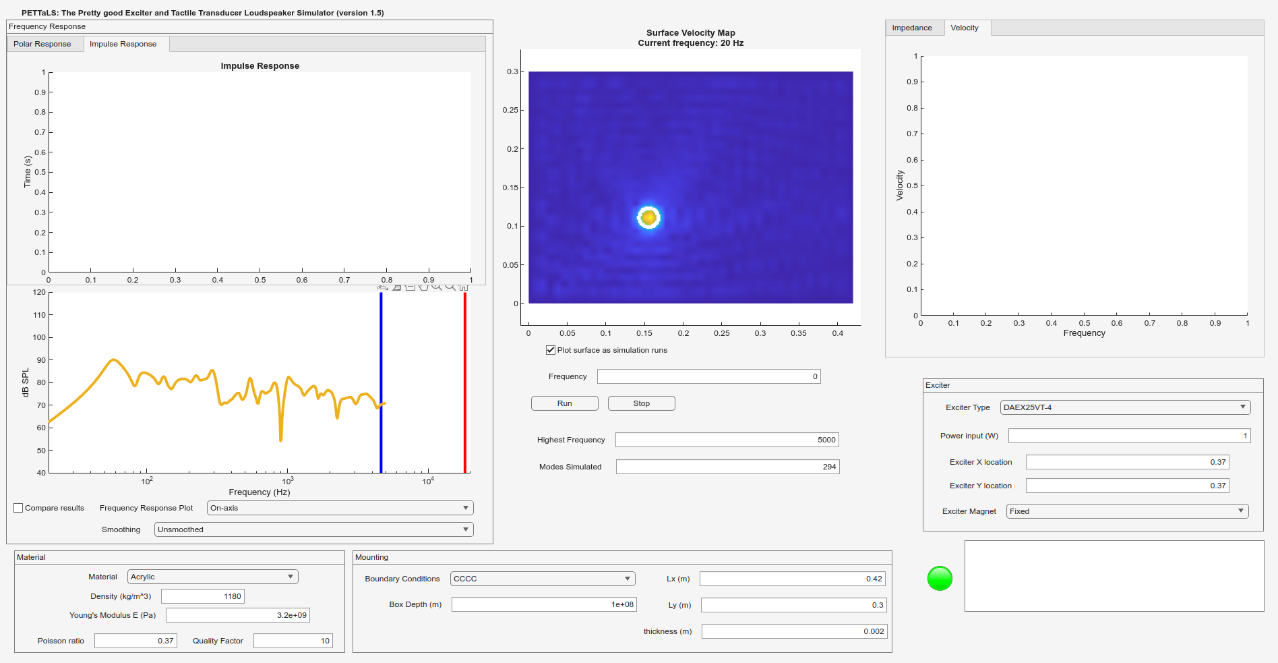Click the empty message text area
1278x663 pixels.
pyautogui.click(x=1114, y=576)
